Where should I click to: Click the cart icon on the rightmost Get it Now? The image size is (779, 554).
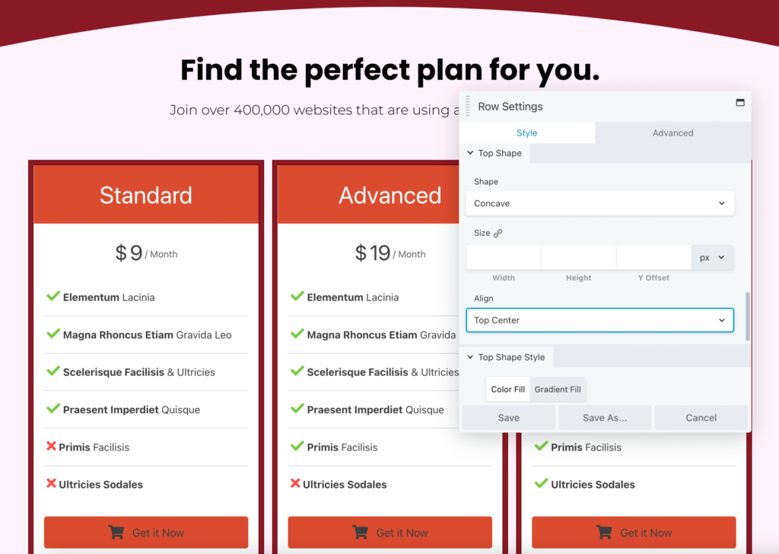(x=604, y=533)
